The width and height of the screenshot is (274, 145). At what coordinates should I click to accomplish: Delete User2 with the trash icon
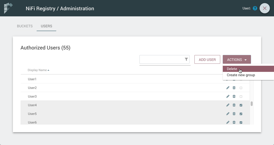(x=234, y=88)
